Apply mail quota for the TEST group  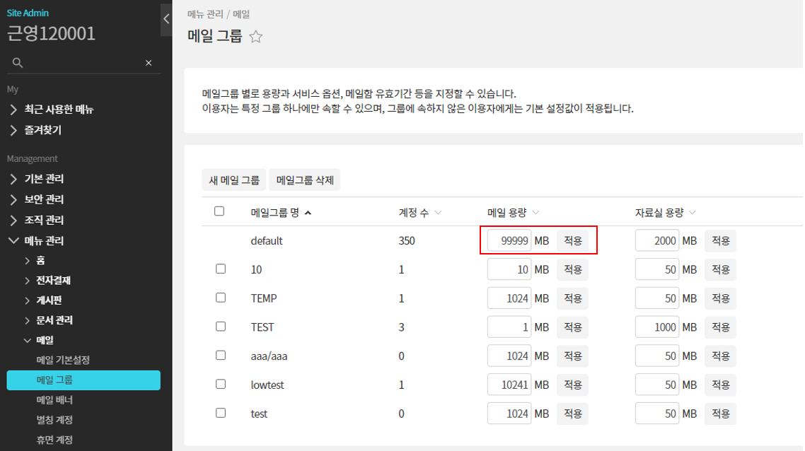[572, 327]
